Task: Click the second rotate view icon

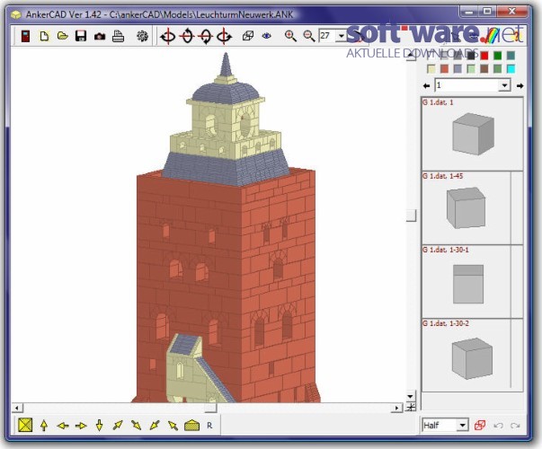Action: (x=187, y=36)
